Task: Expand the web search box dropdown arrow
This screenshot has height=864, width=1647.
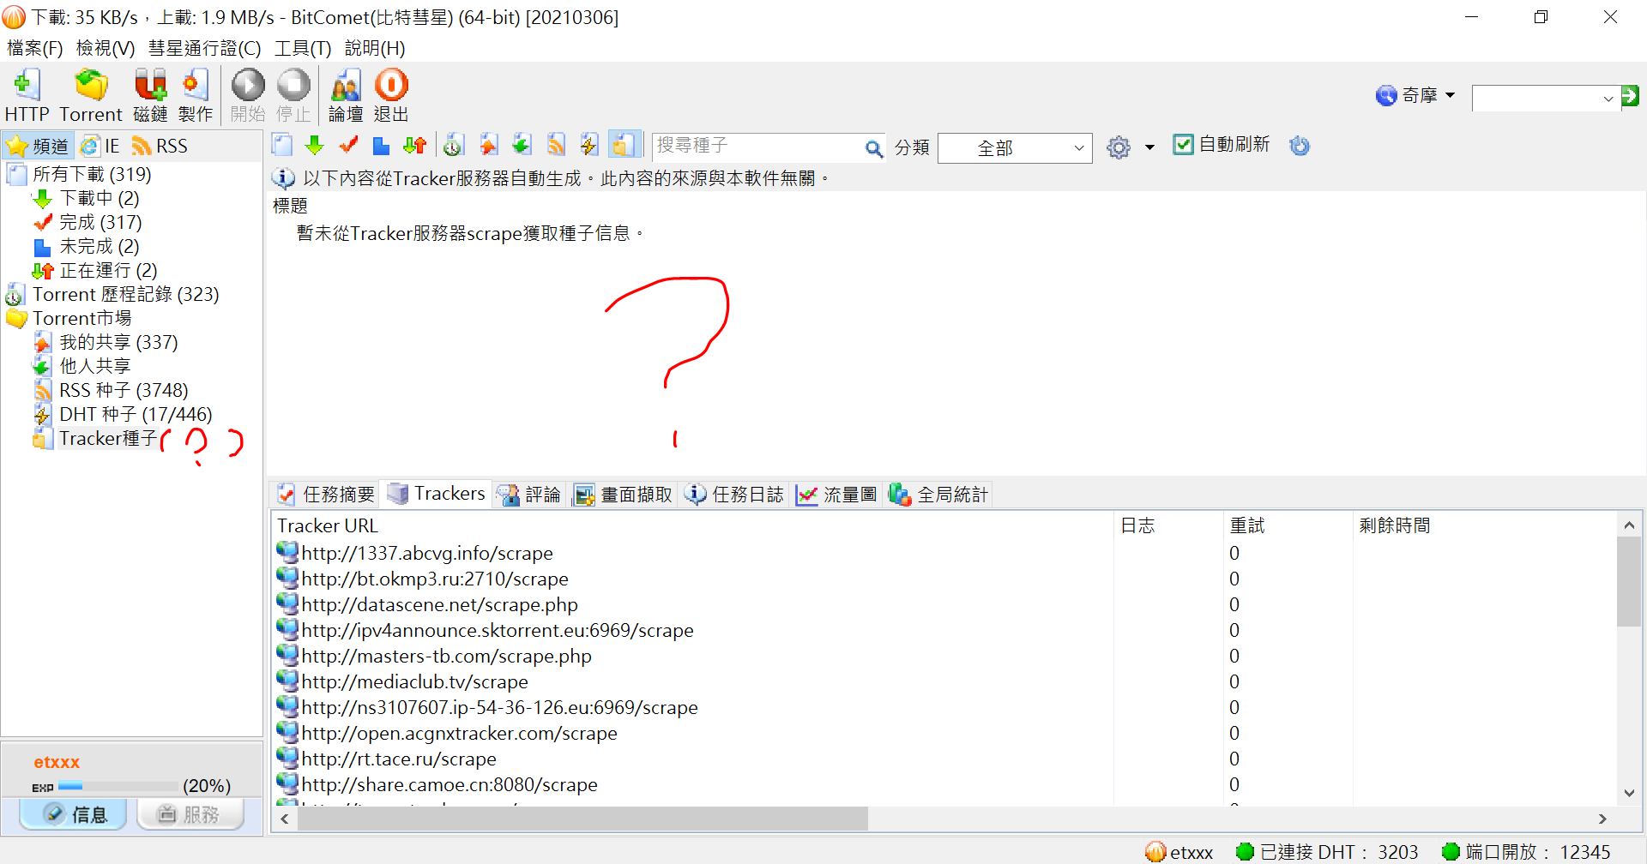Action: pyautogui.click(x=1608, y=99)
